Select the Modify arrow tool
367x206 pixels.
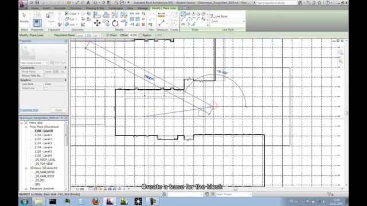pos(24,18)
